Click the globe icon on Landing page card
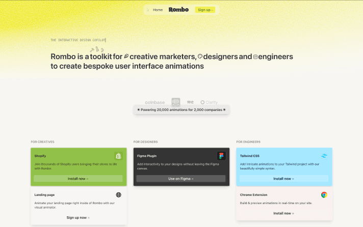The height and width of the screenshot is (227, 363). (118, 195)
